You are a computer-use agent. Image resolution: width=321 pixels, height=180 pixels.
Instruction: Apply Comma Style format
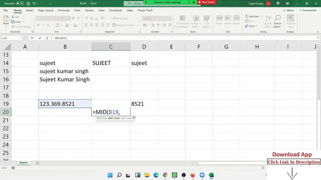pyautogui.click(x=158, y=25)
